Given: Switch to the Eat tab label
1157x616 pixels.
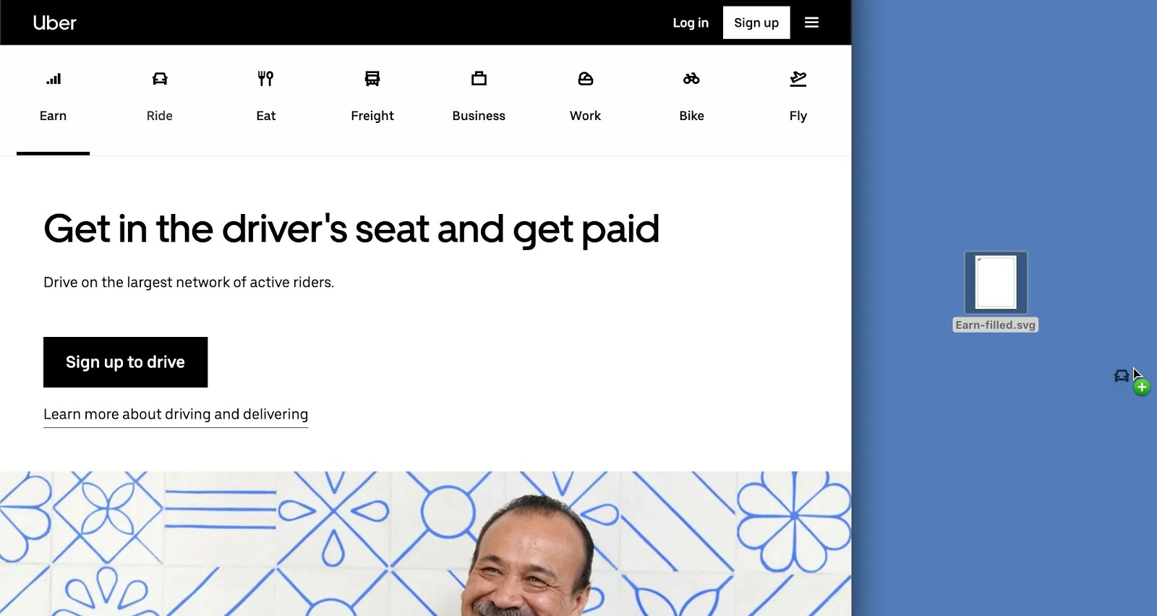Looking at the screenshot, I should pyautogui.click(x=266, y=116).
